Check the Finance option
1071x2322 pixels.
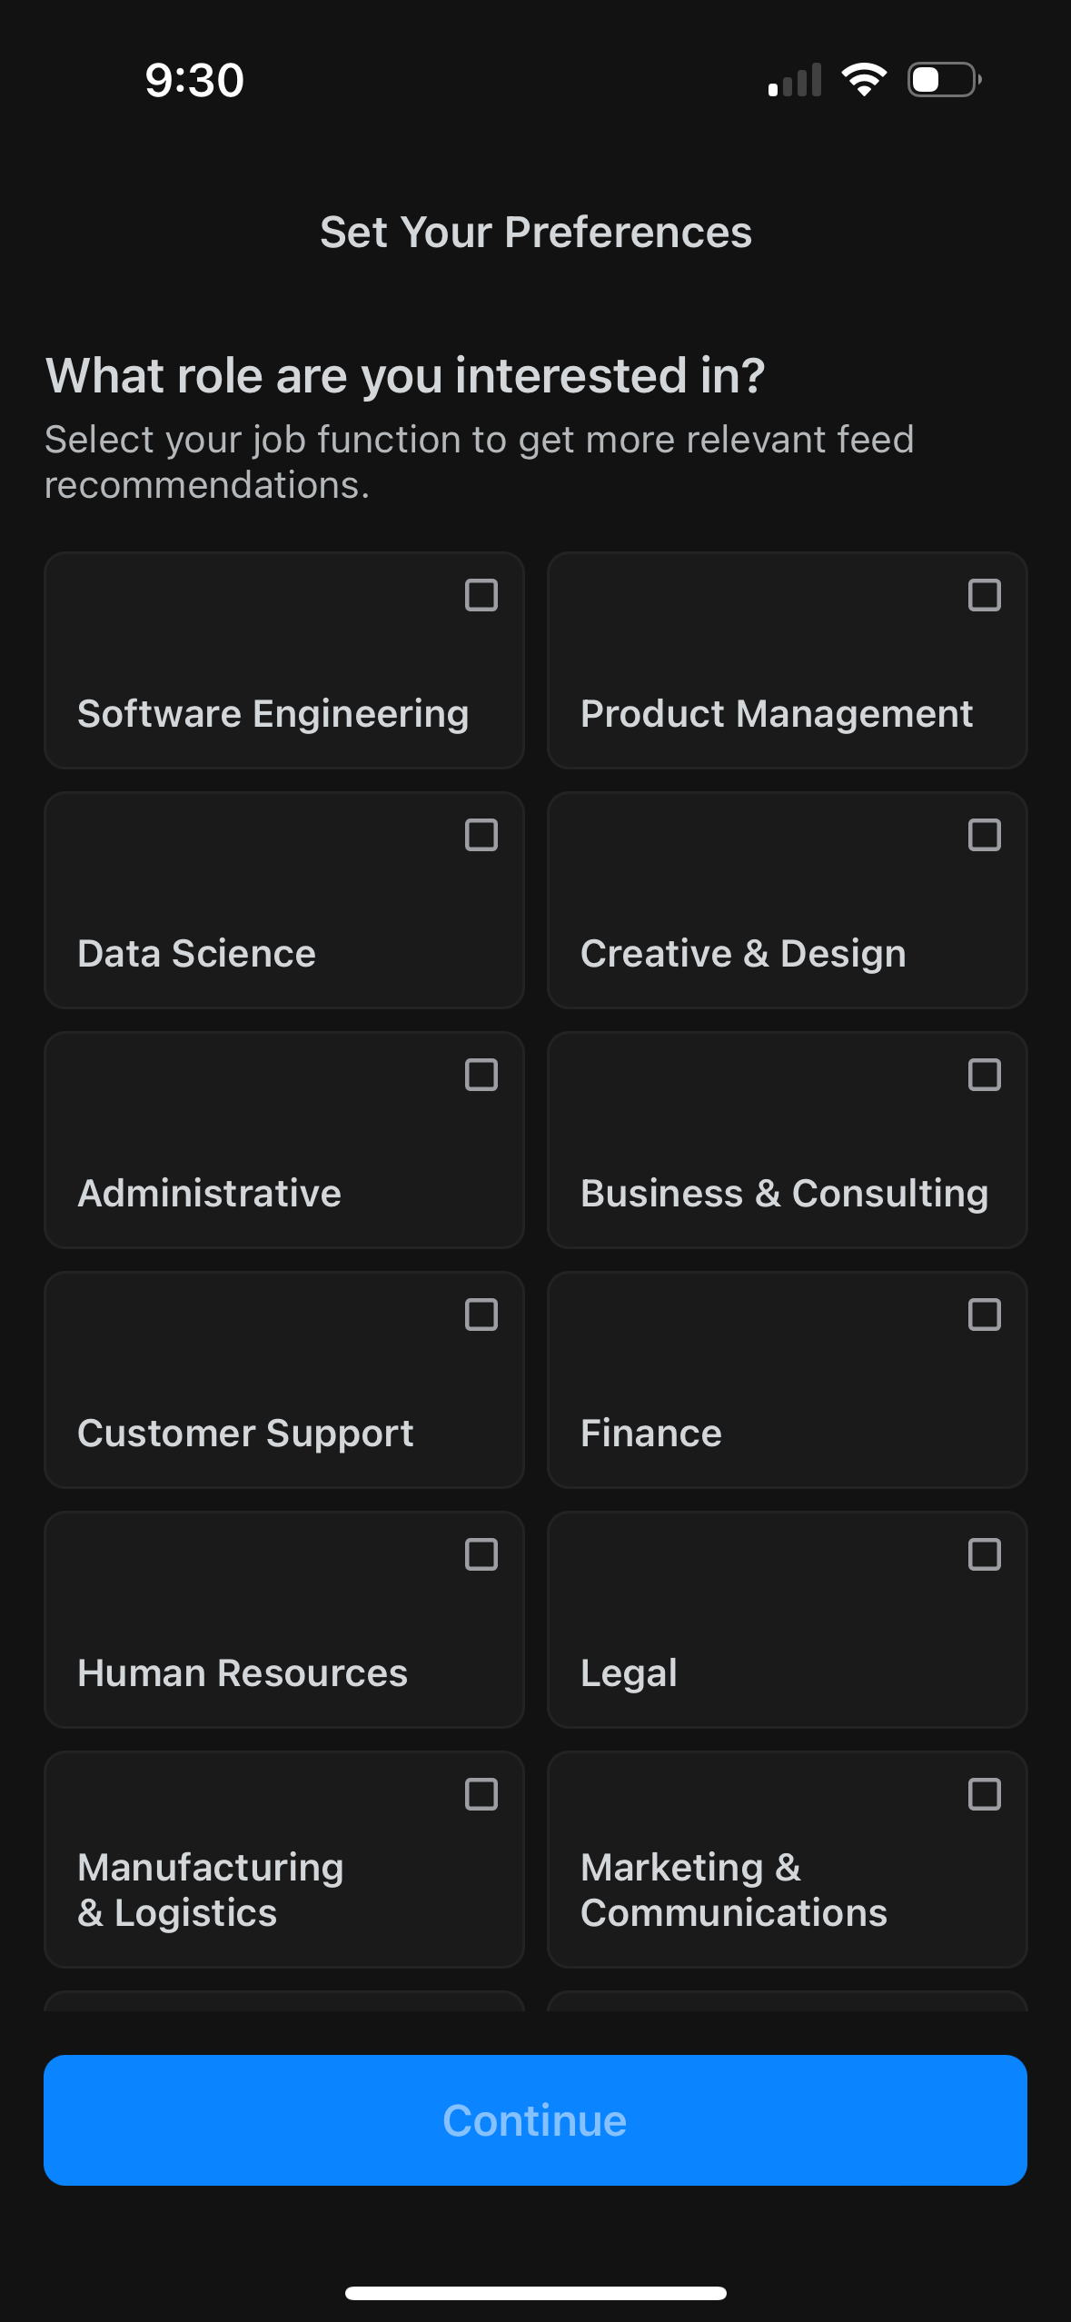[984, 1315]
